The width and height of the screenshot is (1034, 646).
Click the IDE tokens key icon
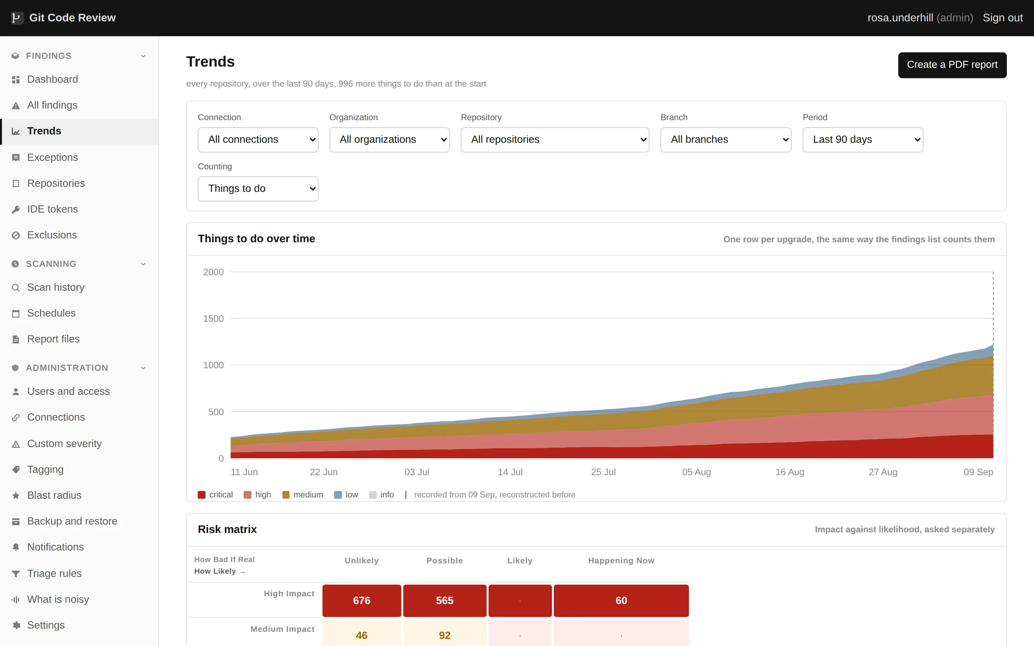click(16, 210)
